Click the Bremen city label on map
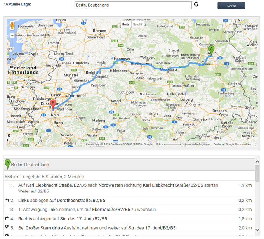The image size is (264, 239). coord(99,31)
